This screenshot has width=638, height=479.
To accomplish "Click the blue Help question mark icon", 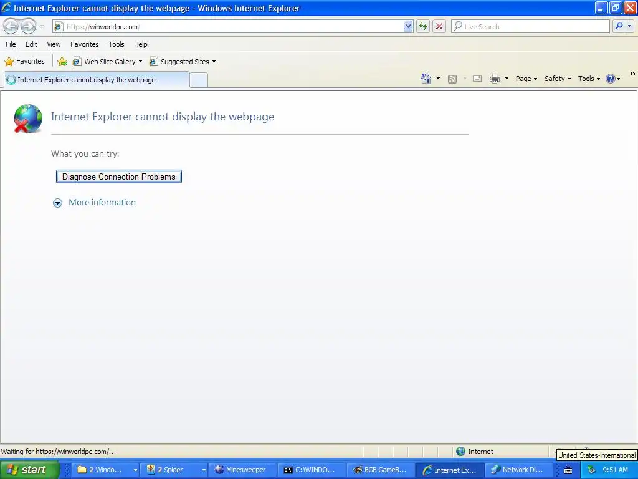I will (x=611, y=79).
